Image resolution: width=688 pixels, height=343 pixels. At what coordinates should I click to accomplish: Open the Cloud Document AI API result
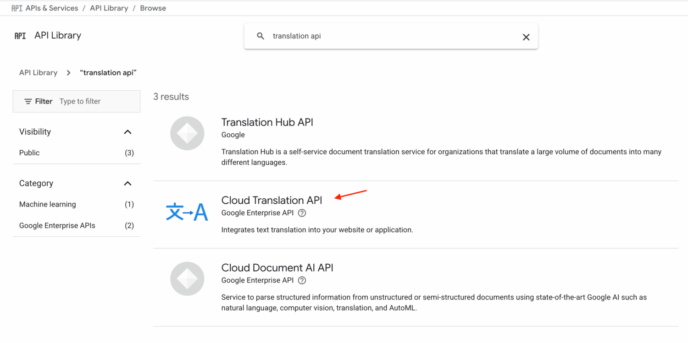(277, 267)
